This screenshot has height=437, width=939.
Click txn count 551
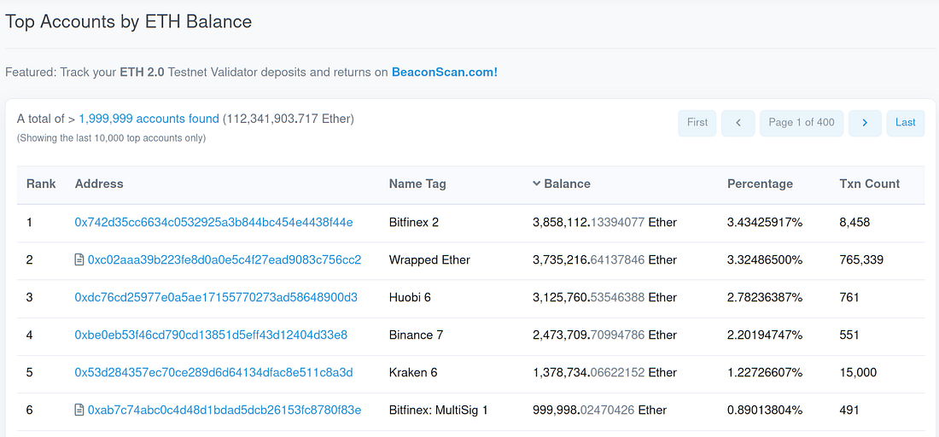[x=849, y=335]
